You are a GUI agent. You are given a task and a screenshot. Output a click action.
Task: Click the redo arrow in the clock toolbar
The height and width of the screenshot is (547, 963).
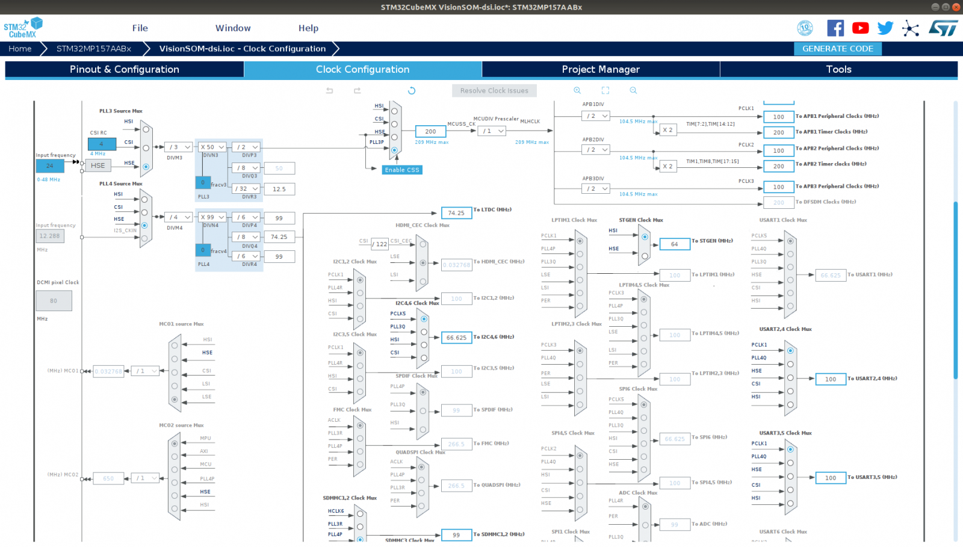click(358, 90)
